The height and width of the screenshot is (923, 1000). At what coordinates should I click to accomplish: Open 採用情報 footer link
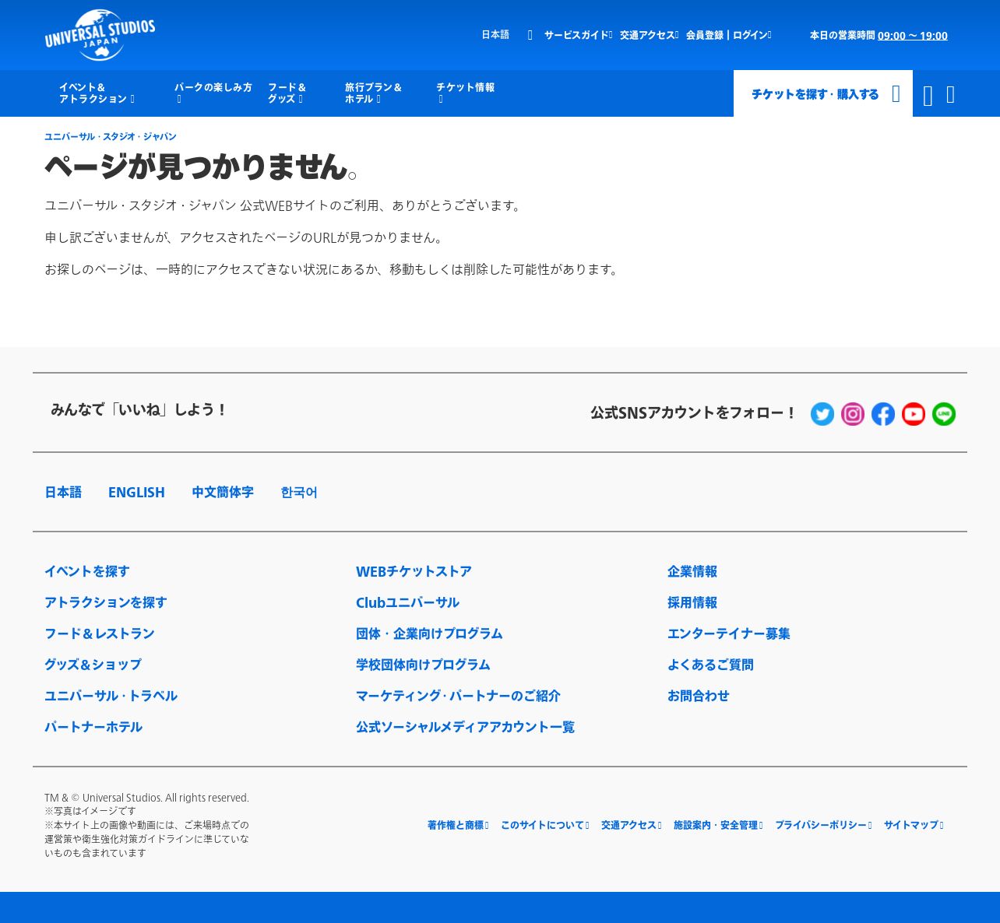tap(692, 602)
